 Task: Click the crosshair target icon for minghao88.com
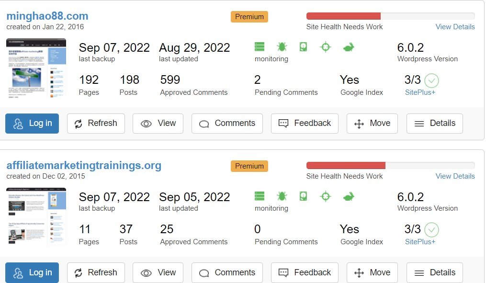[326, 47]
